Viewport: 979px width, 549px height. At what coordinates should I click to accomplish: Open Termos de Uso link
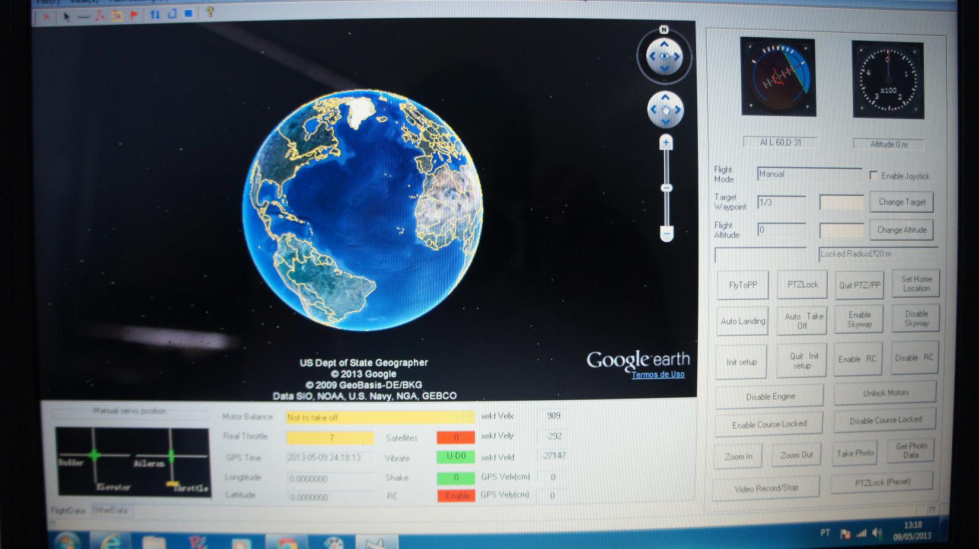point(658,375)
